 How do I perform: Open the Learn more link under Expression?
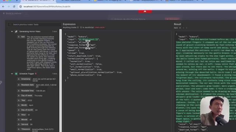100,27
